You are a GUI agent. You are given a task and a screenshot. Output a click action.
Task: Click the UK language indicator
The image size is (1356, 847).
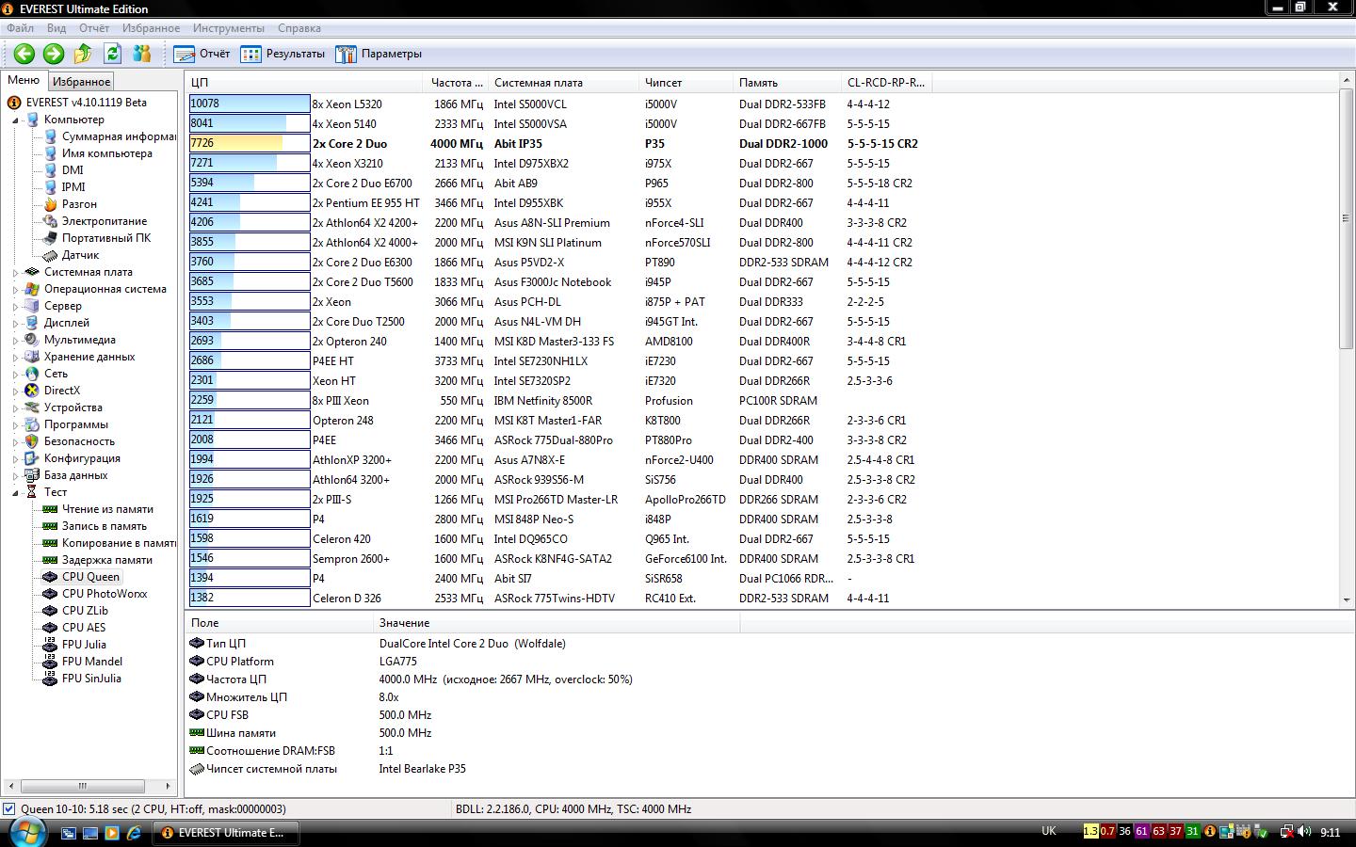pos(1049,831)
